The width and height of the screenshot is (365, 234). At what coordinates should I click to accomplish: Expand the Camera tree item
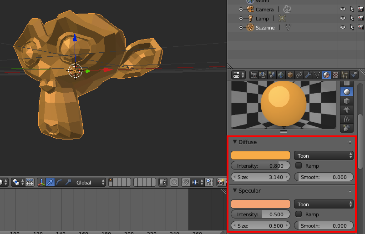click(x=241, y=9)
